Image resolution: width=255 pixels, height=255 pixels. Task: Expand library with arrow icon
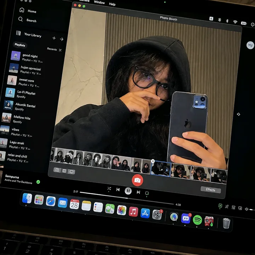(62, 39)
